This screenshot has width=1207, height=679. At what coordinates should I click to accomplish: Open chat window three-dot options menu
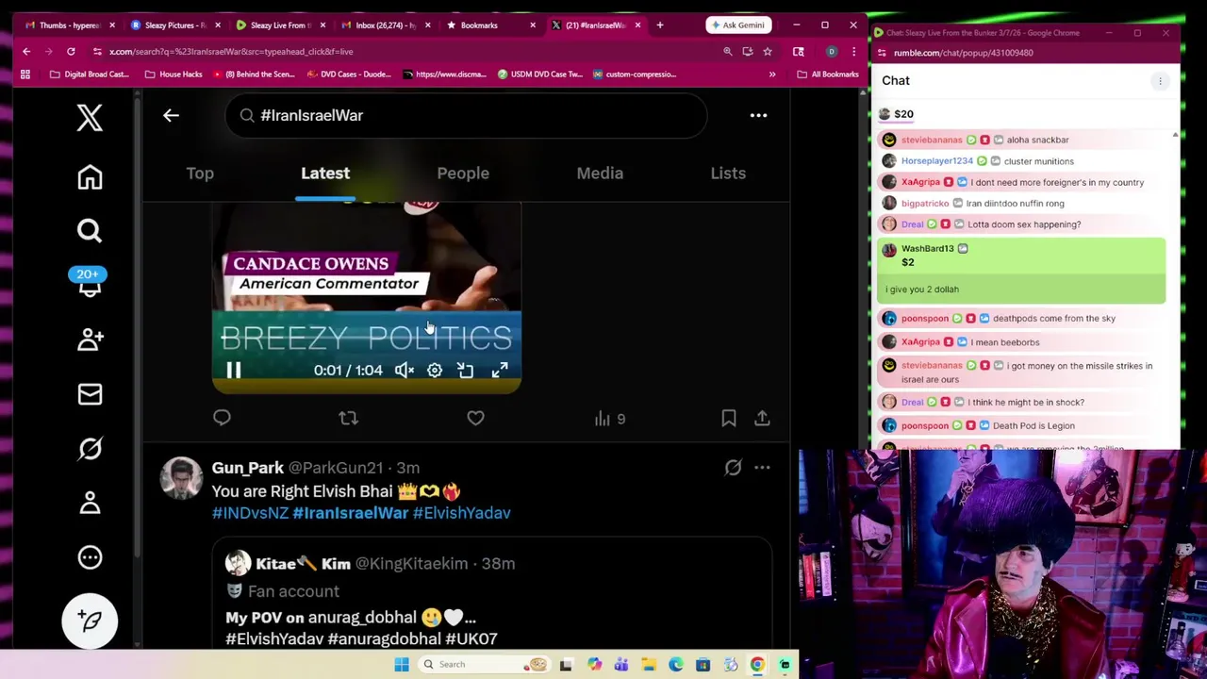[x=1160, y=81]
